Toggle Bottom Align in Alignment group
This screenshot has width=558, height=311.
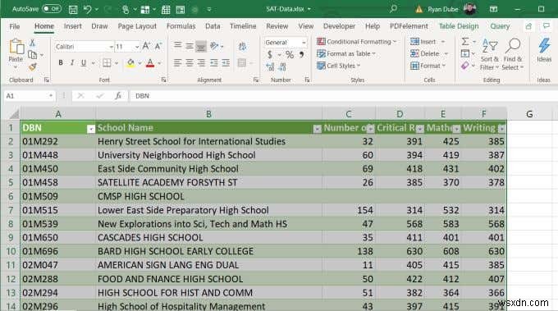click(x=201, y=46)
